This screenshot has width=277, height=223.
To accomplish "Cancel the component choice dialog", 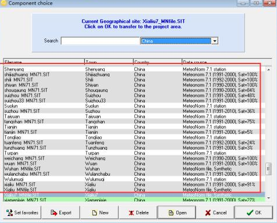I will coord(215,213).
